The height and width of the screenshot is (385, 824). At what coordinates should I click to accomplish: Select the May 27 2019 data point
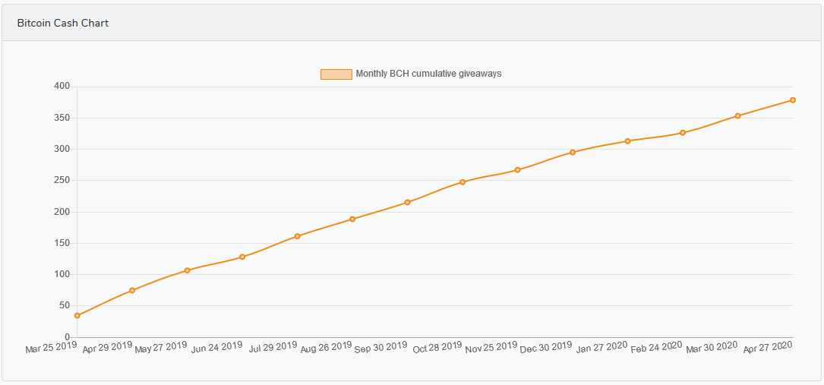click(187, 270)
